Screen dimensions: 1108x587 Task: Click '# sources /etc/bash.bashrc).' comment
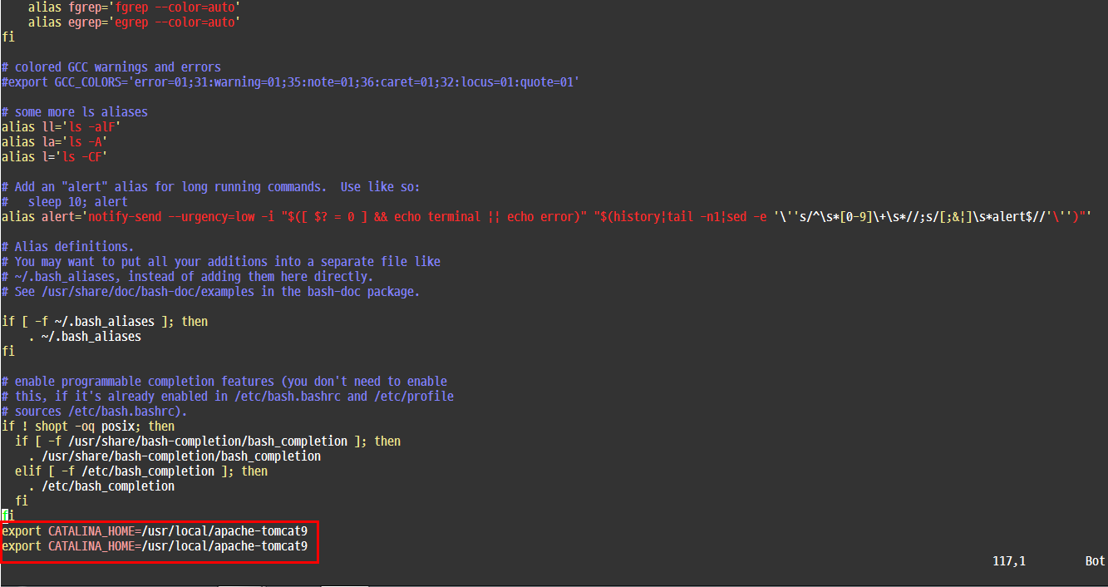[x=95, y=411]
